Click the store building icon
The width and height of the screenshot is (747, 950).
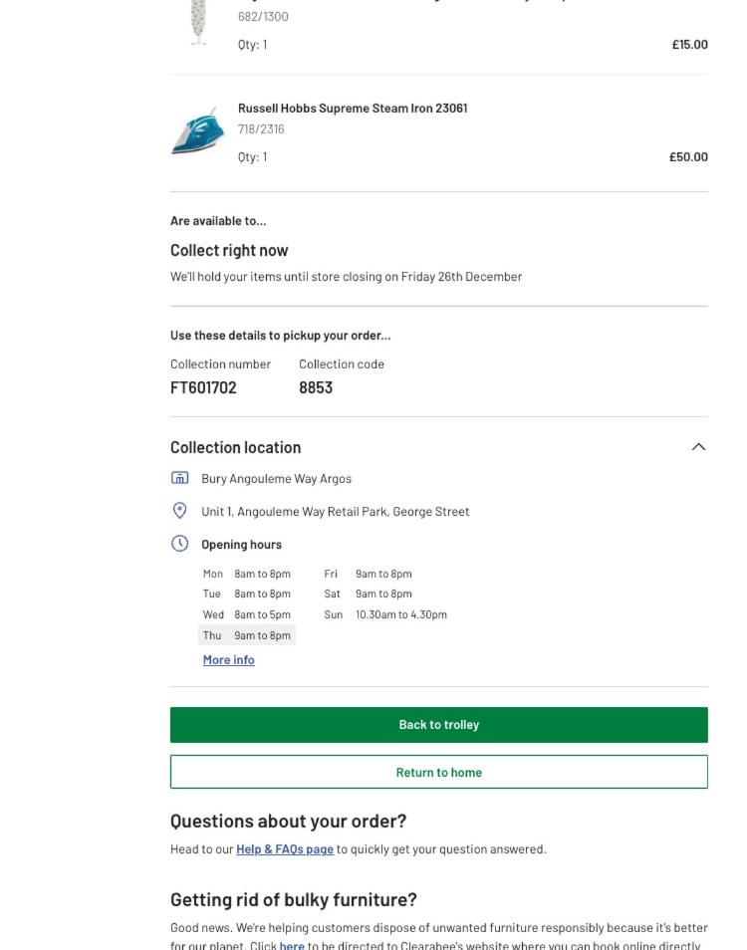point(179,478)
